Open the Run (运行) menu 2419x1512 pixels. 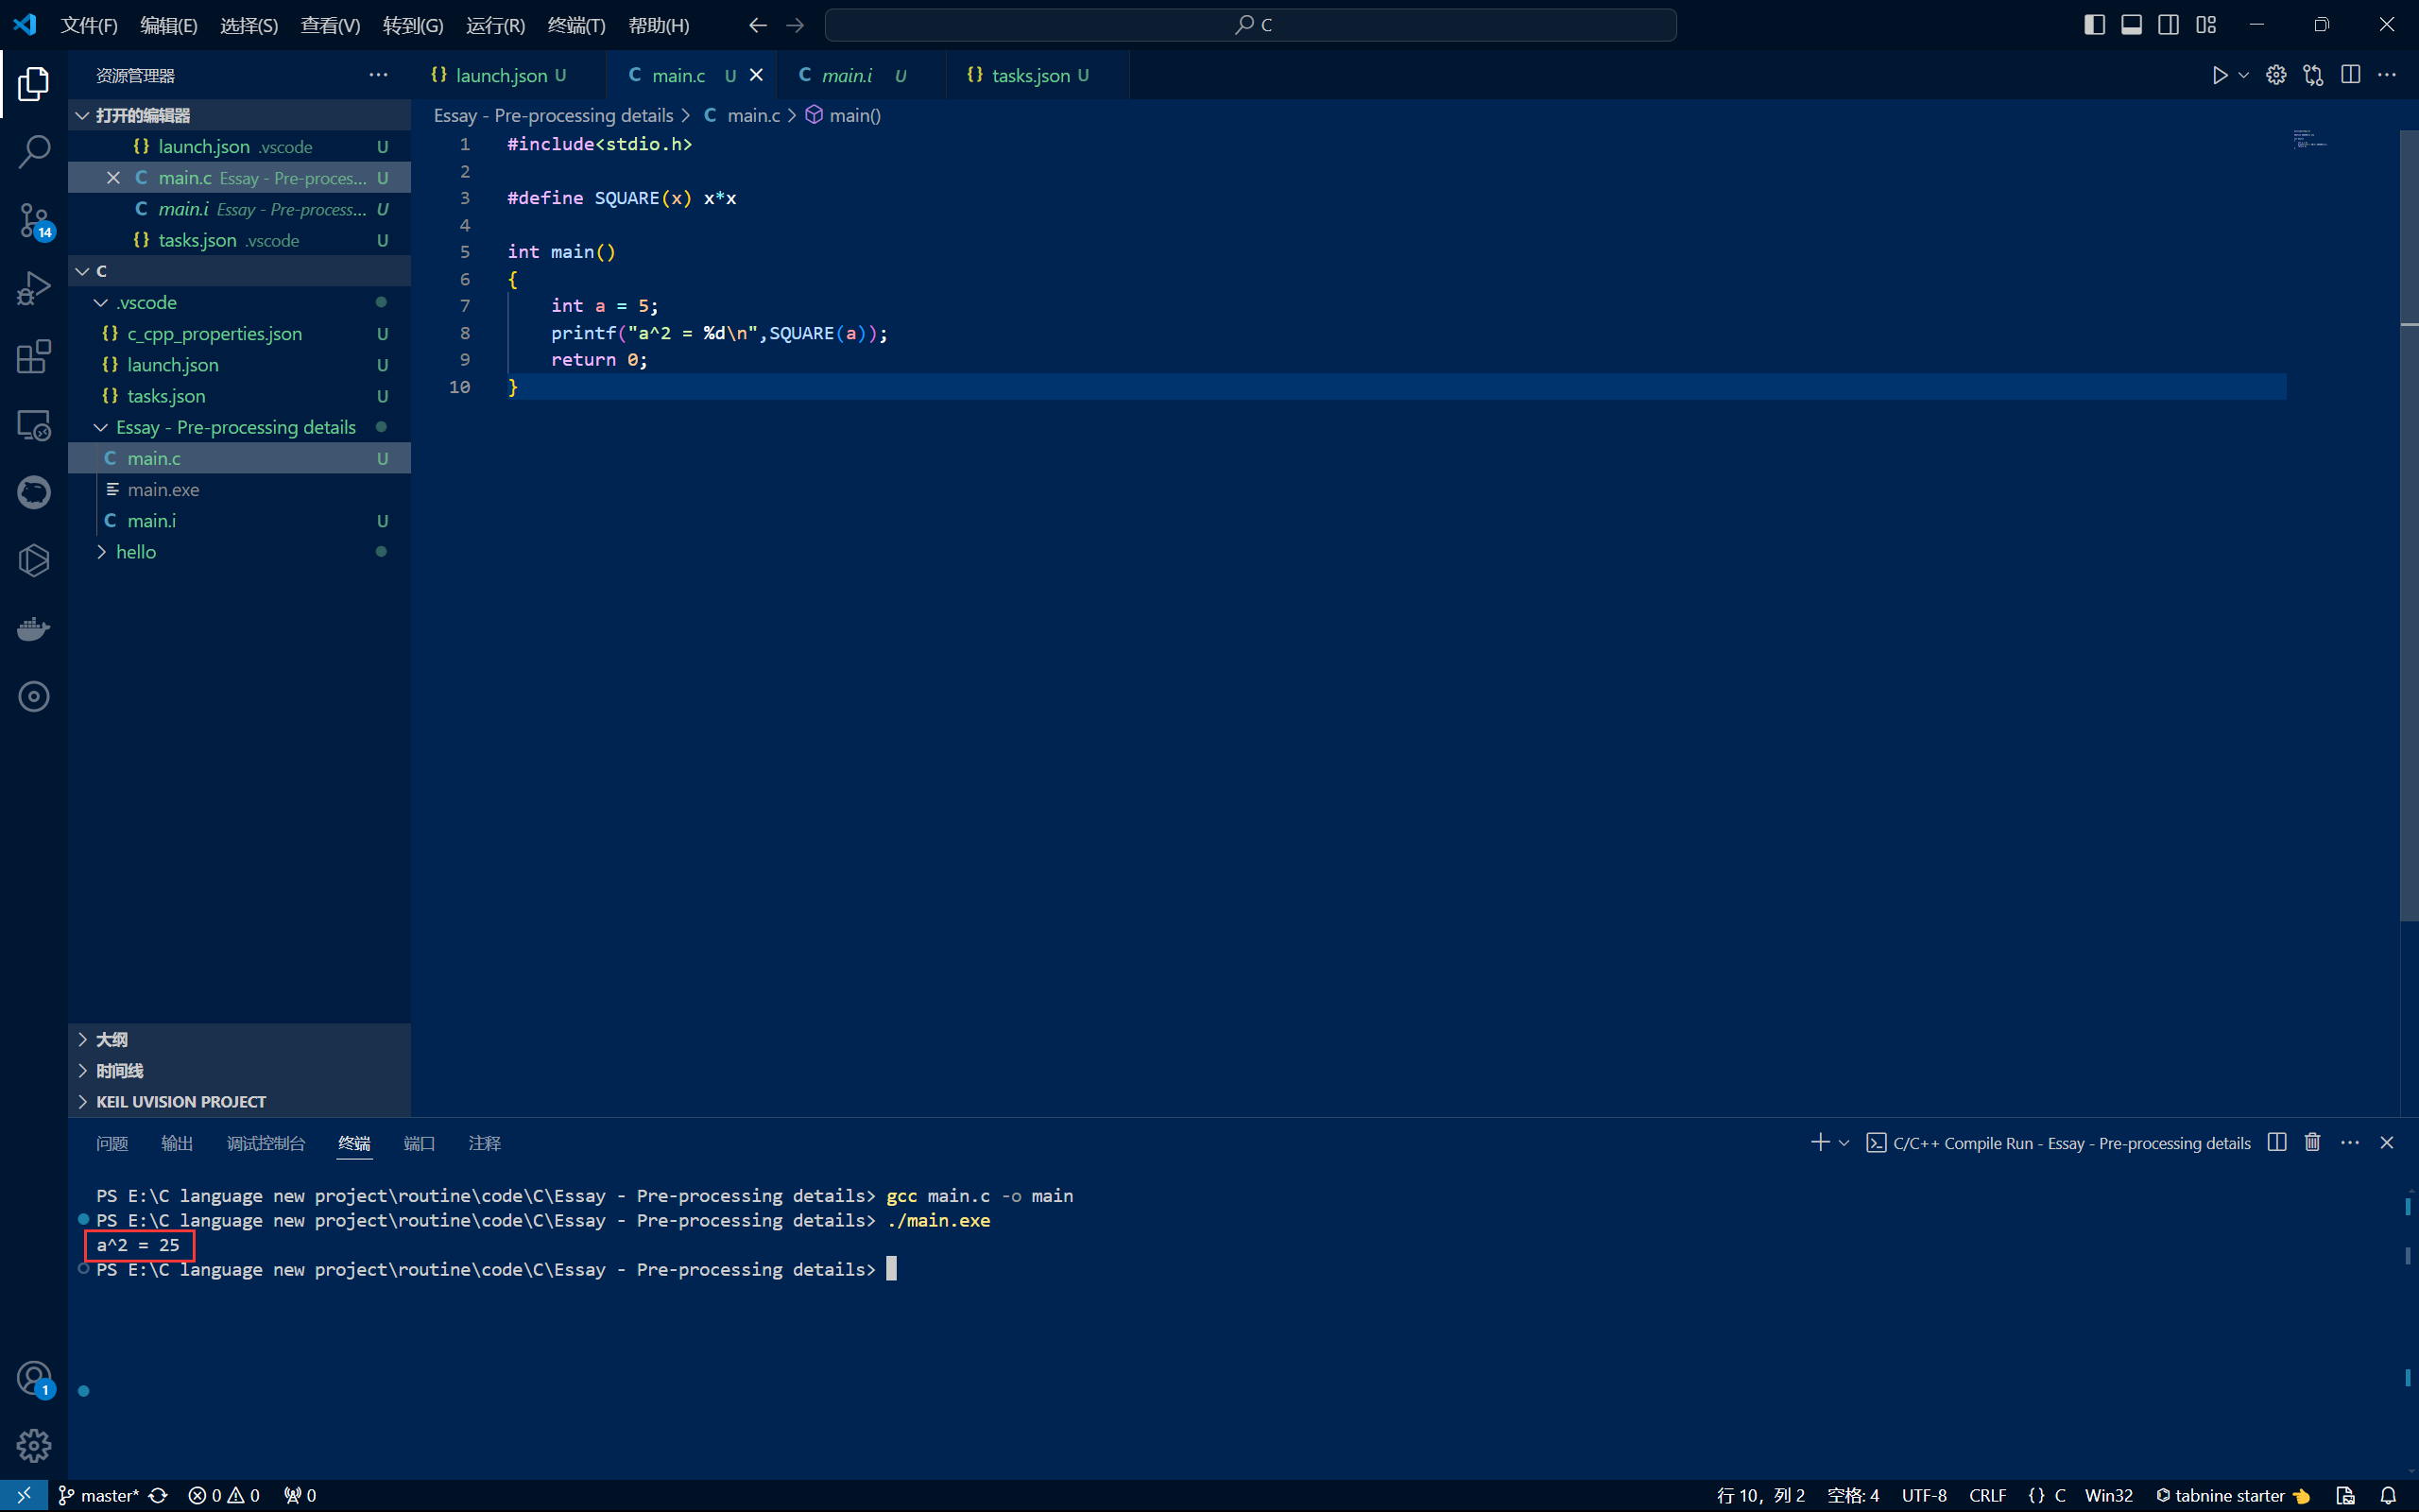pyautogui.click(x=496, y=25)
